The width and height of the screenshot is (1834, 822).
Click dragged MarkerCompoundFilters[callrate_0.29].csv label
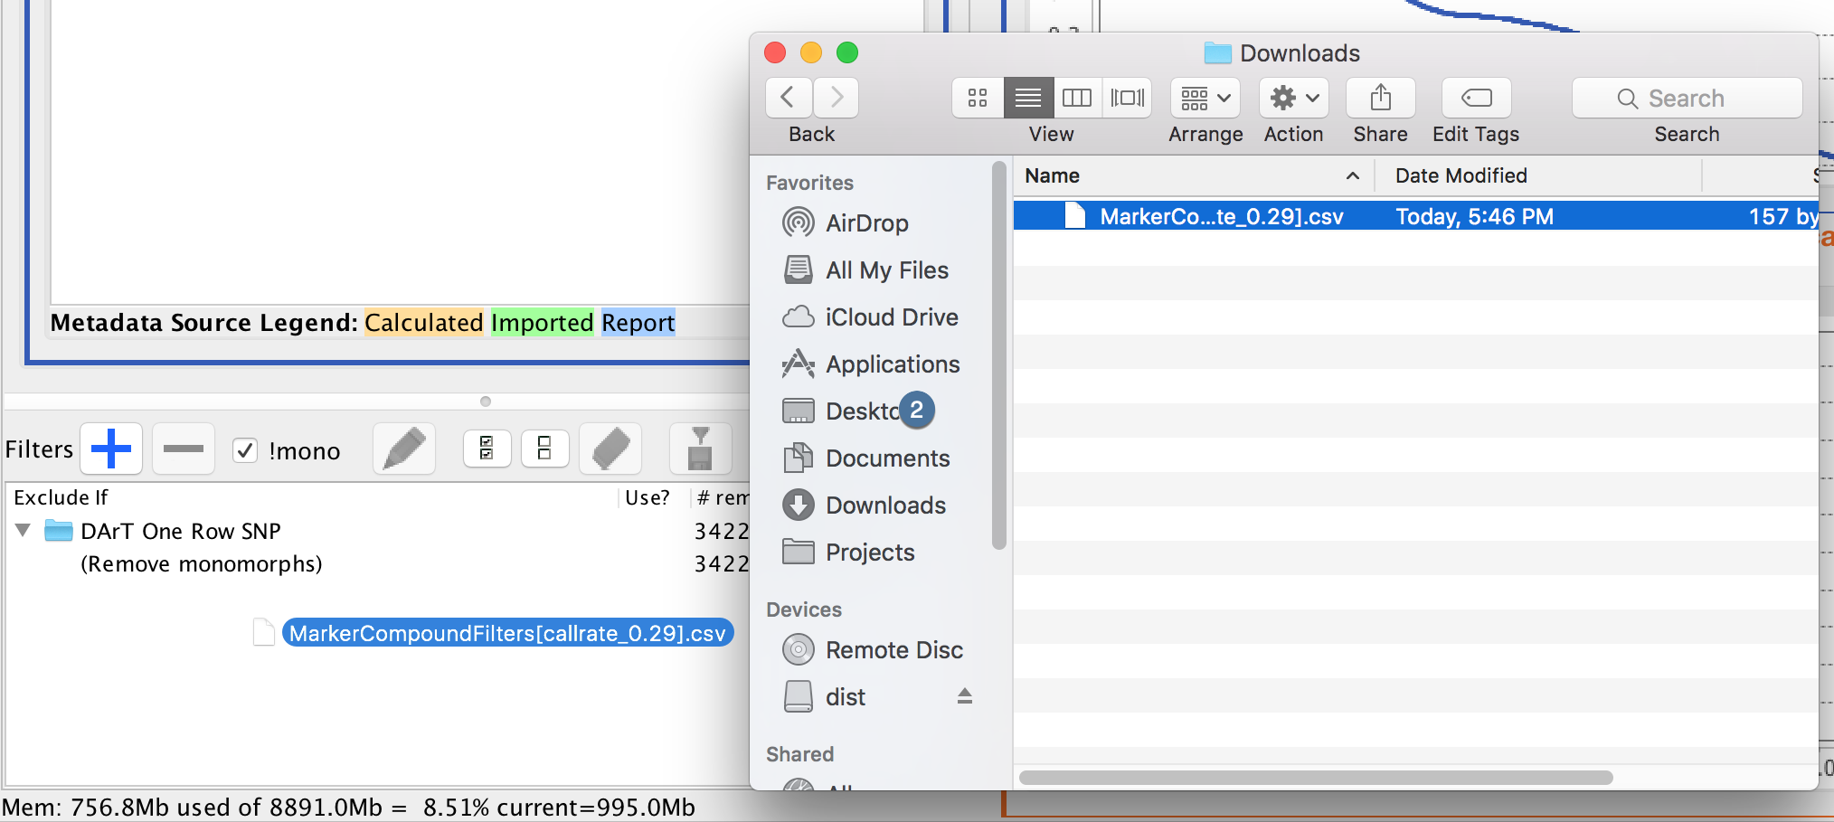pyautogui.click(x=507, y=633)
